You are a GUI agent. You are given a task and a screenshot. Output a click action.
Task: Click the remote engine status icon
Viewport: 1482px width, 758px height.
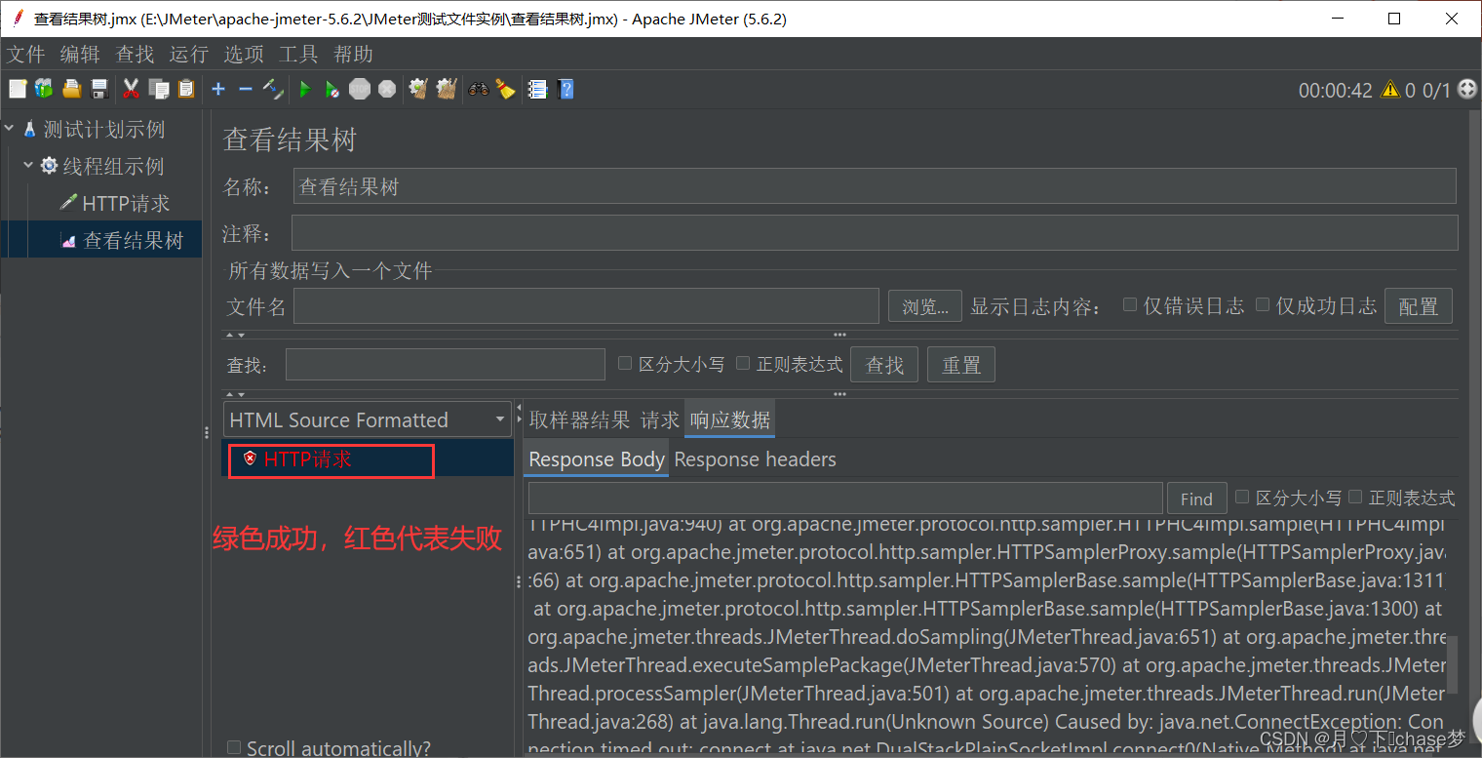click(1466, 90)
